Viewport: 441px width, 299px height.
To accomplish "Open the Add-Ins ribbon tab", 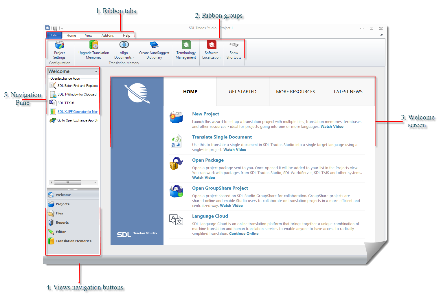I will point(108,35).
